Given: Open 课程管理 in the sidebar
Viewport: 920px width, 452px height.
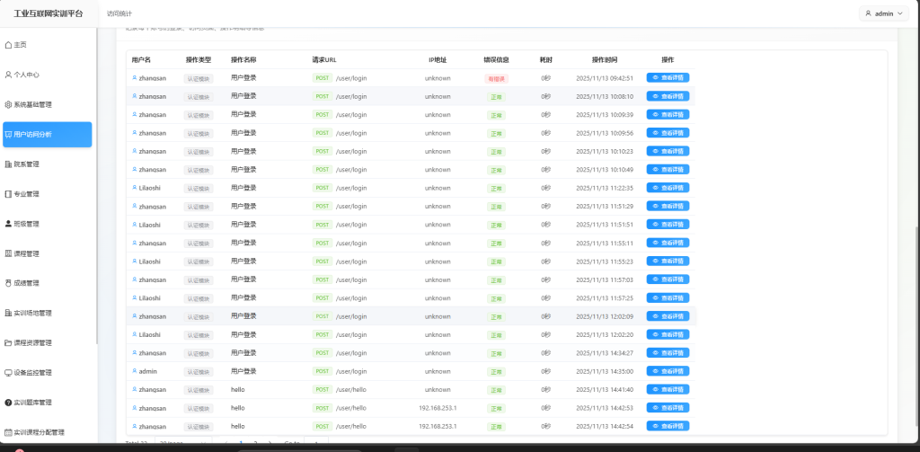Looking at the screenshot, I should tap(27, 253).
